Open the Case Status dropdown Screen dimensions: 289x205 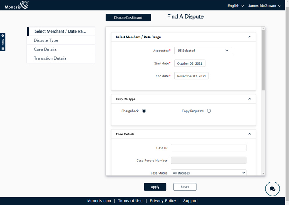click(x=208, y=173)
